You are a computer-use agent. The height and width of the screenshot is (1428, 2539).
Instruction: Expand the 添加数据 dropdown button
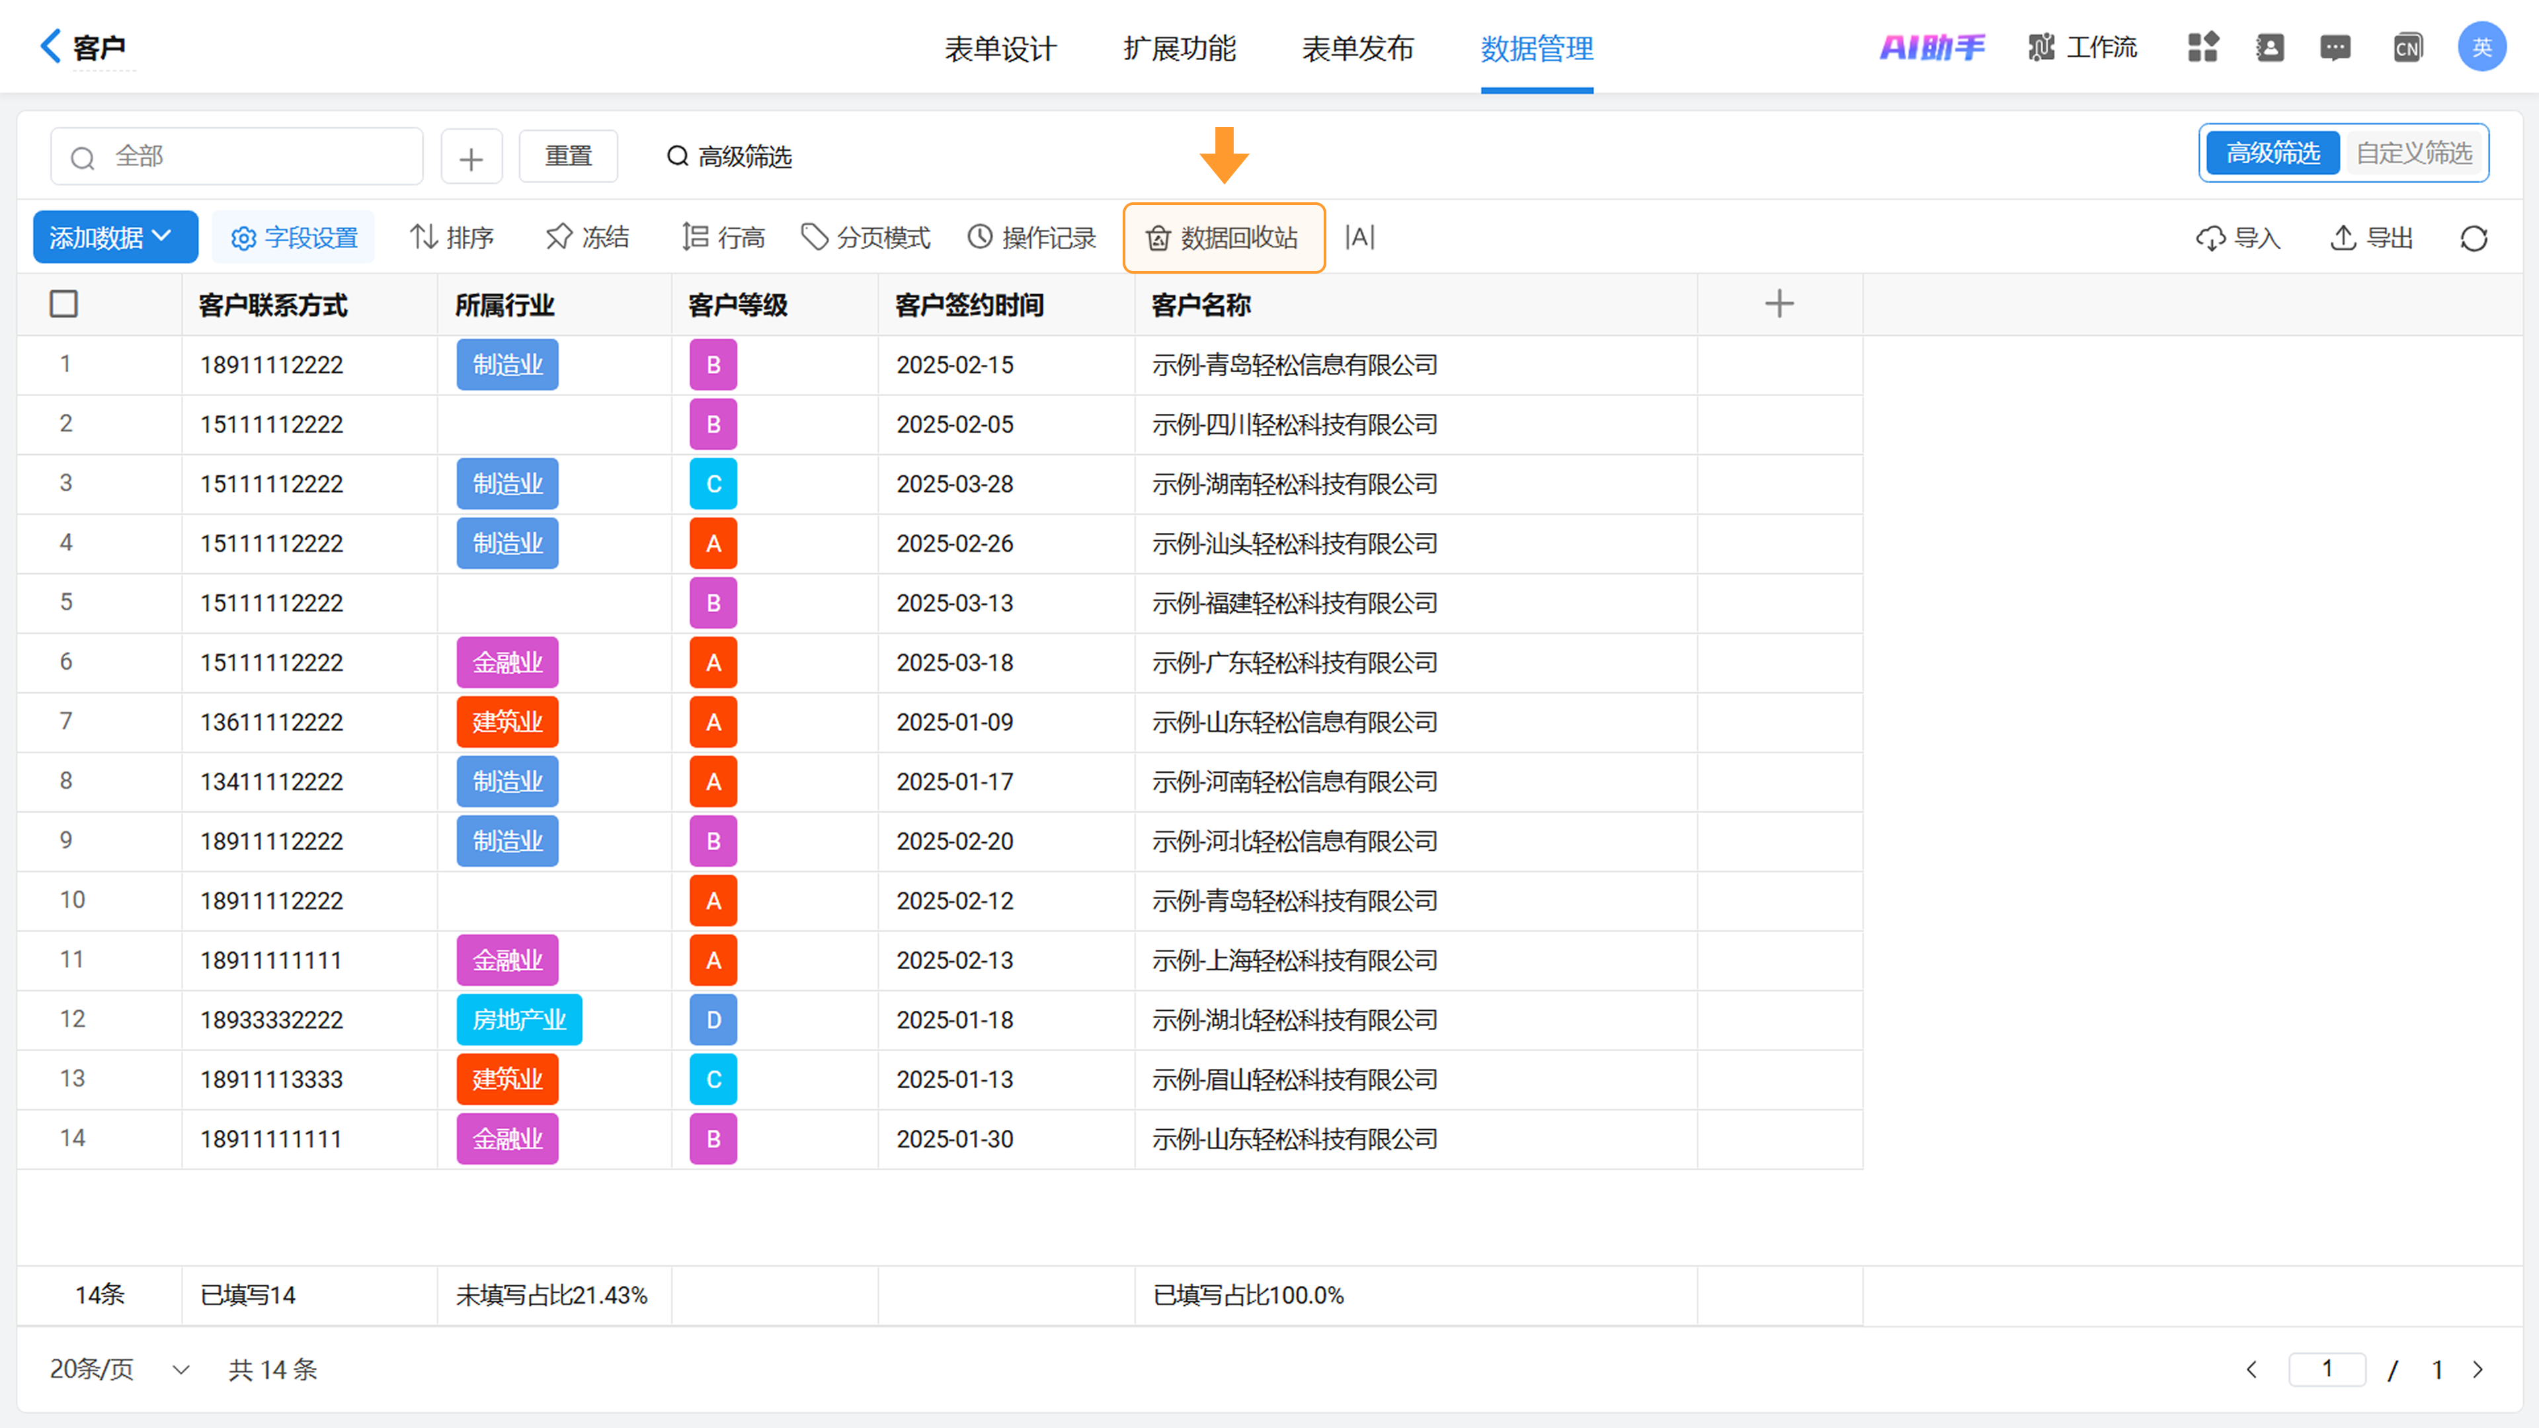coord(114,237)
